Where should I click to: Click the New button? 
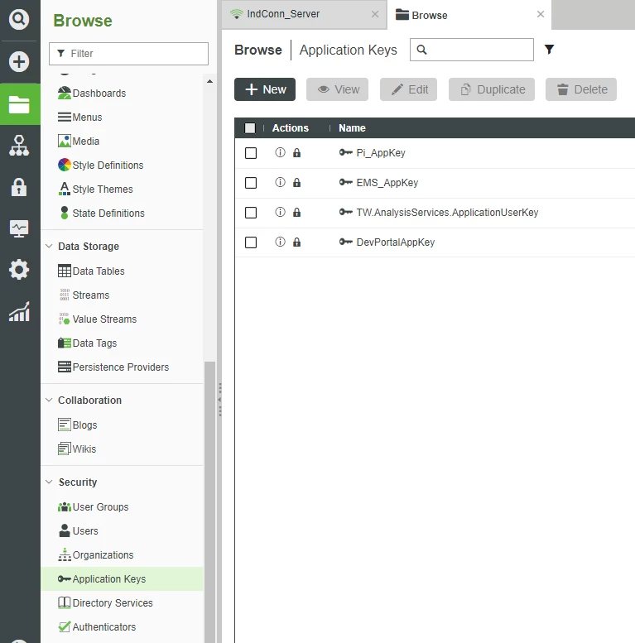265,89
